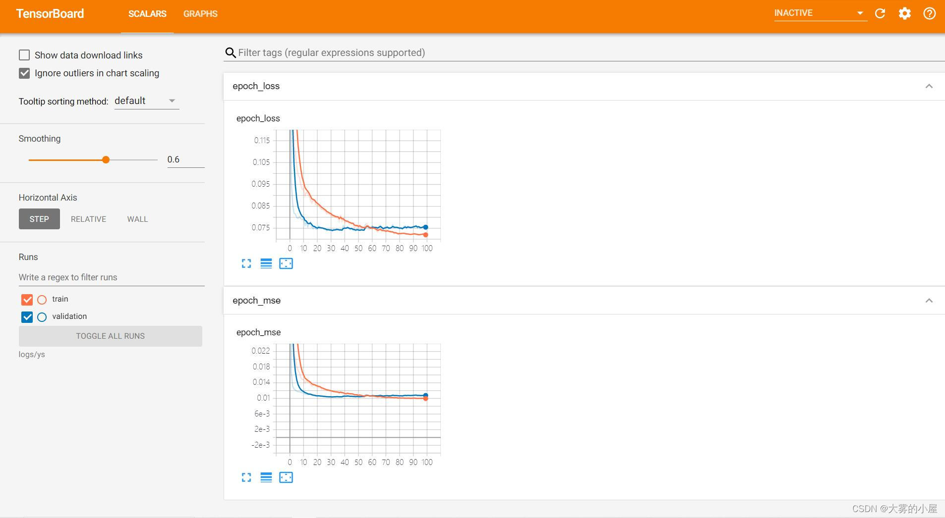Image resolution: width=945 pixels, height=518 pixels.
Task: Click the search magnifier icon in tag filter
Action: [x=231, y=53]
